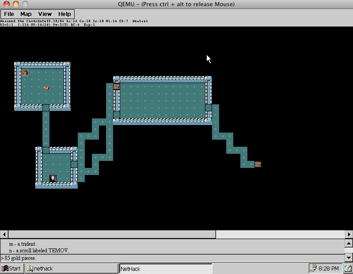Click the orange pet creature in top-left room
Viewport: 353px width, 274px height.
tap(46, 88)
